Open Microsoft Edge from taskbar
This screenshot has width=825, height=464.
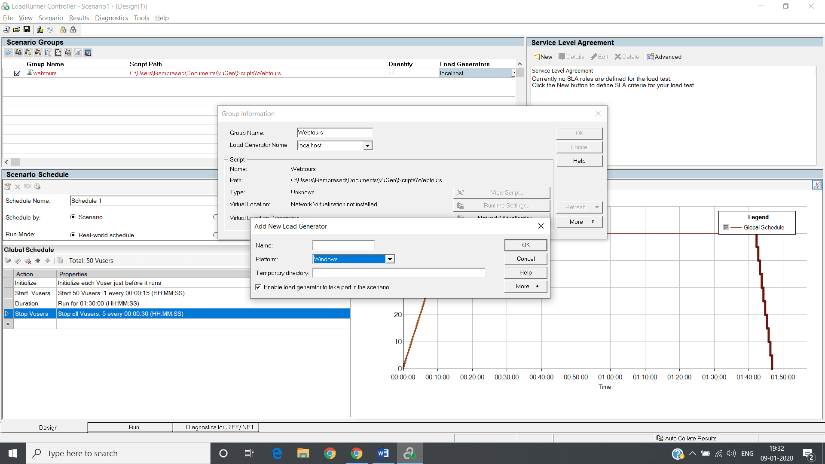277,453
